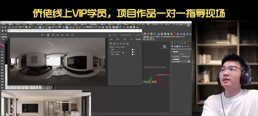258x116 pixels.
Task: Select the Lights category icon
Action: 177,46
